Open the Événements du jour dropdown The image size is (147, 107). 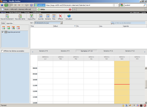(49, 23)
